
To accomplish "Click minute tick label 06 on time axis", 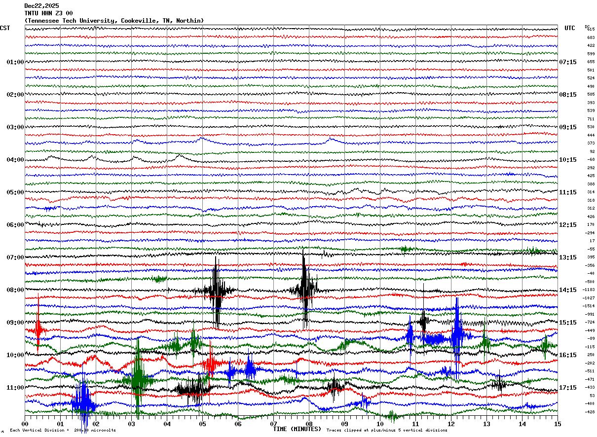I will tap(238, 424).
